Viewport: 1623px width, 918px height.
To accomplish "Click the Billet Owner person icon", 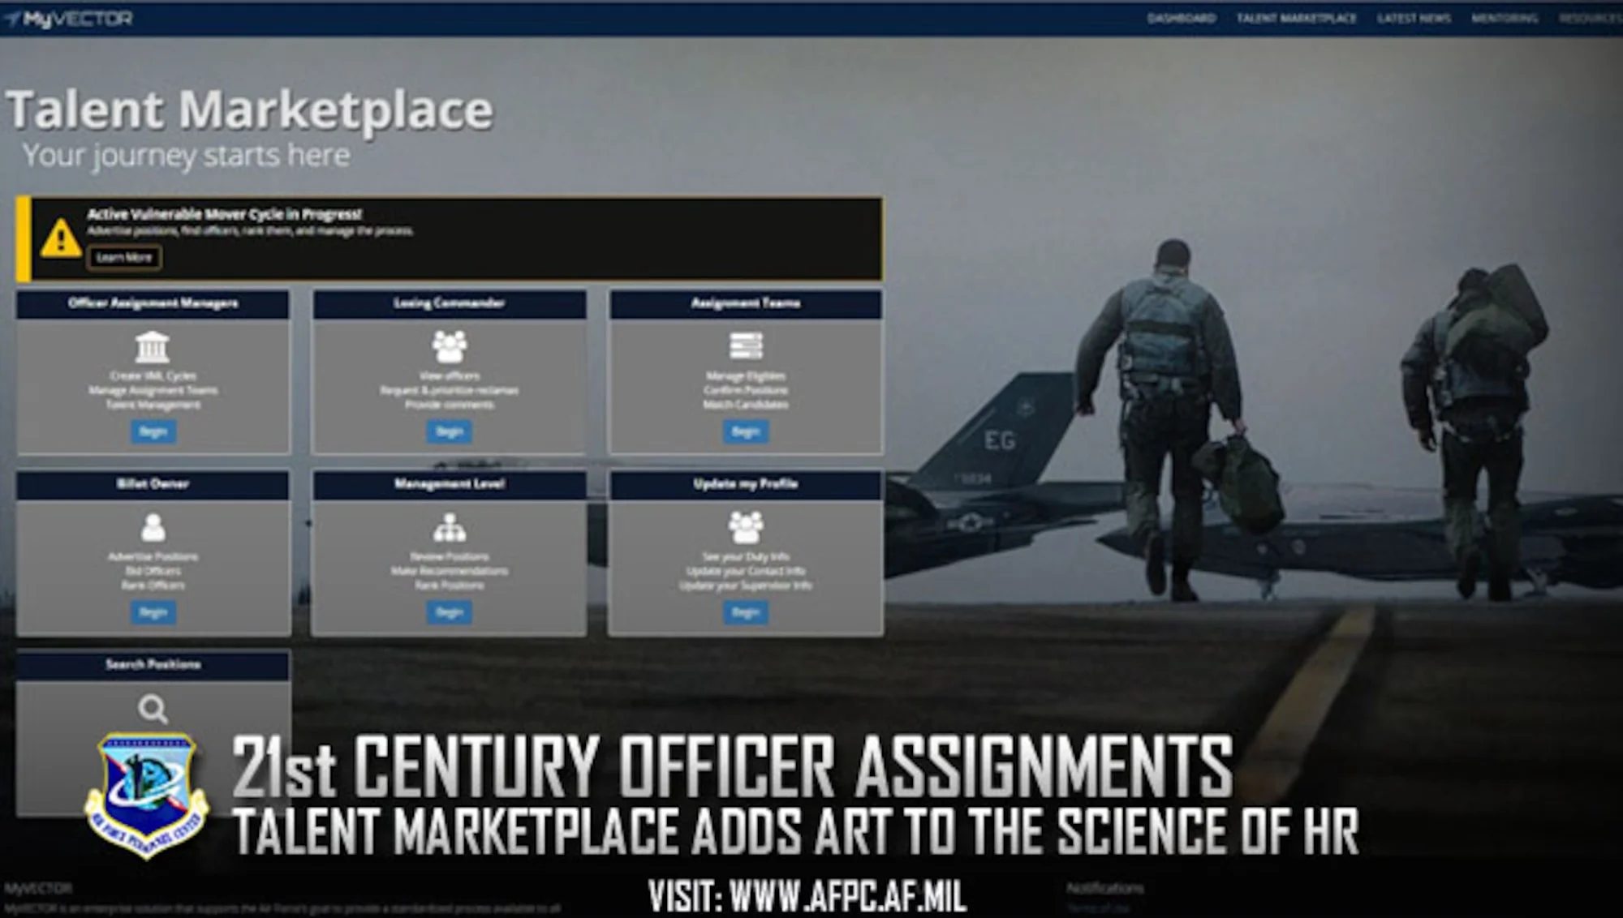I will (x=153, y=528).
